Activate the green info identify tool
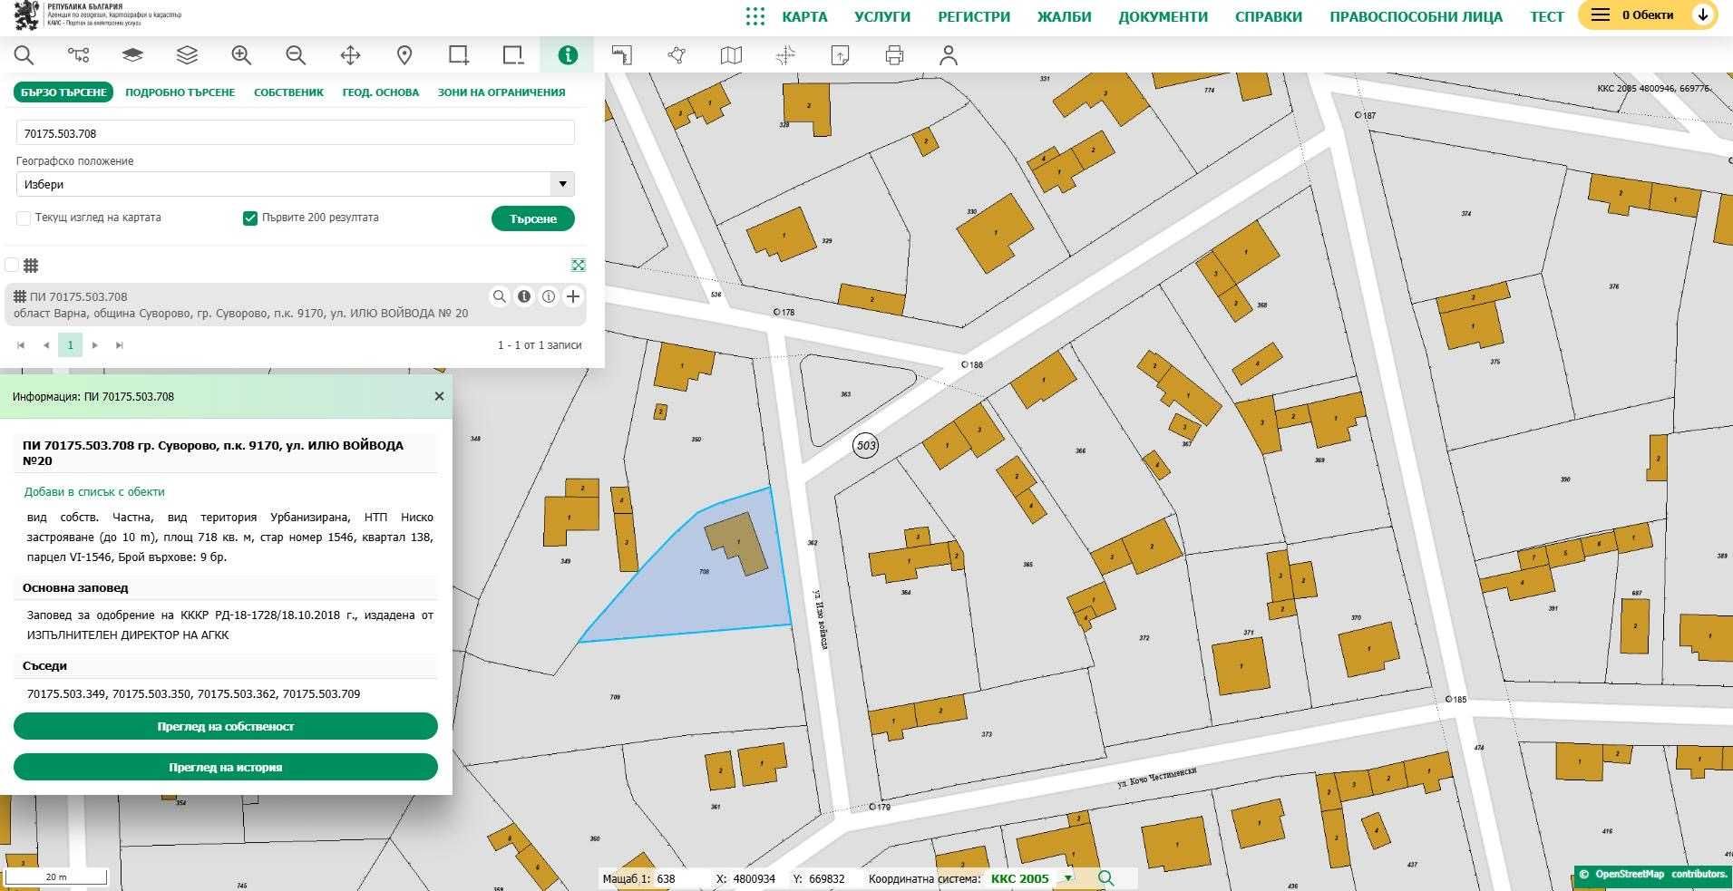 pos(568,55)
